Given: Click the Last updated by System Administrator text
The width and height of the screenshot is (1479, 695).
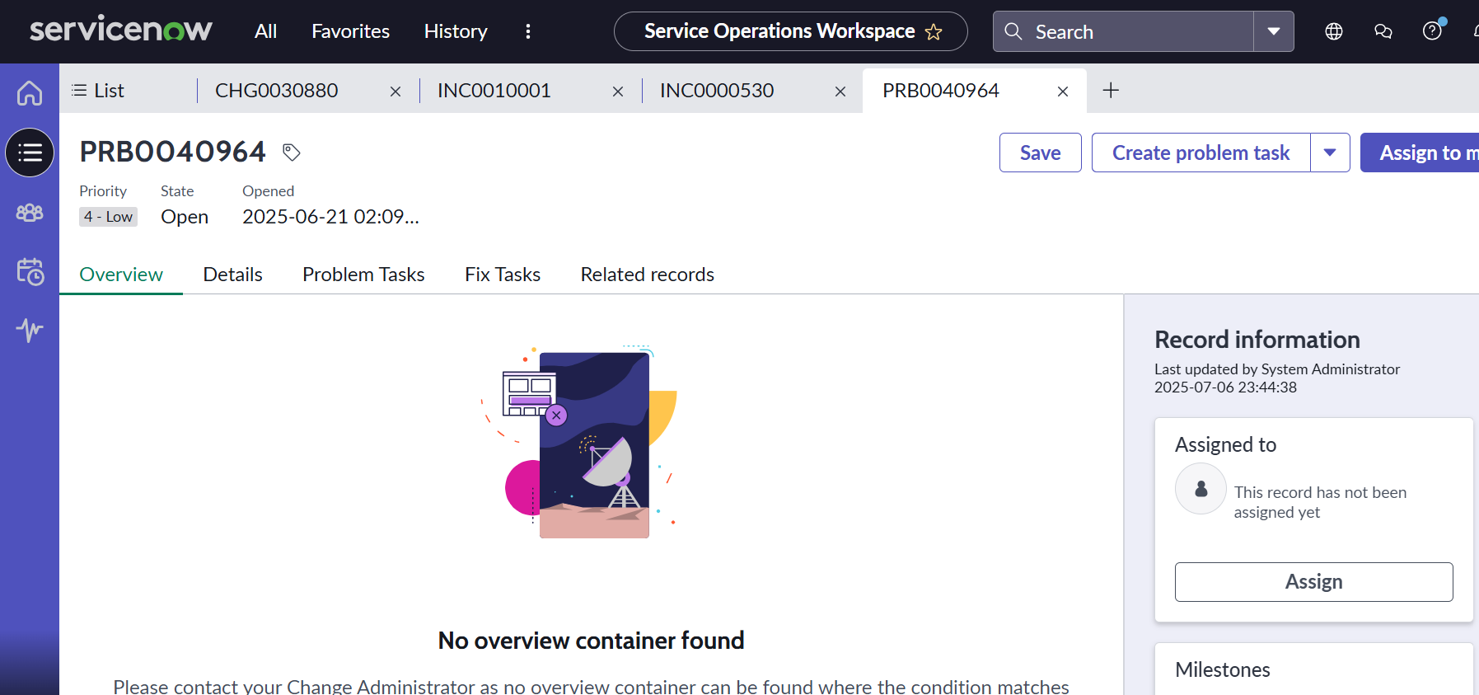Looking at the screenshot, I should click(x=1277, y=369).
